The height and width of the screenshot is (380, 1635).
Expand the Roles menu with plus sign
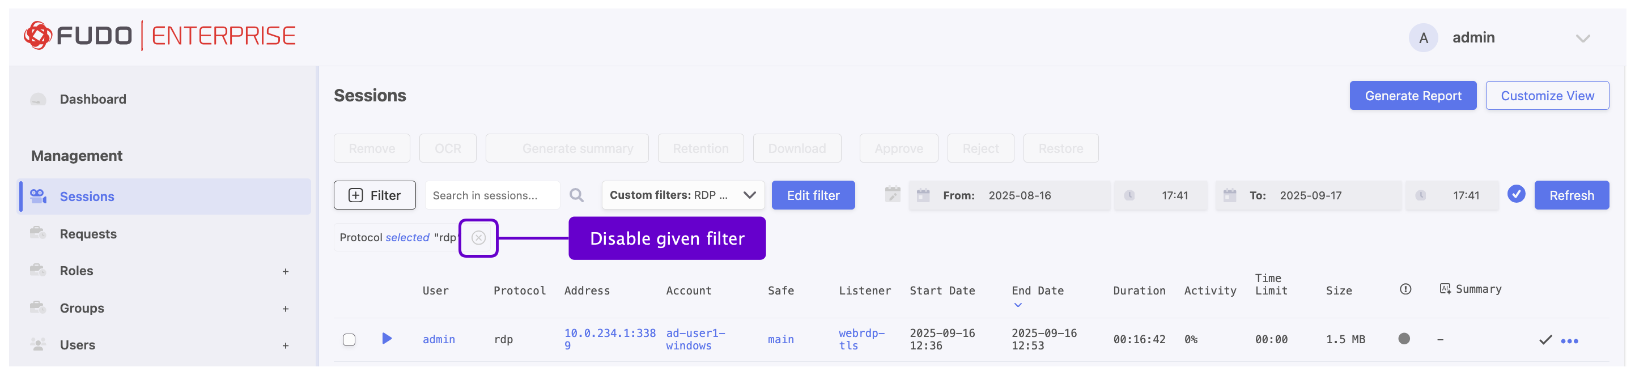click(286, 272)
